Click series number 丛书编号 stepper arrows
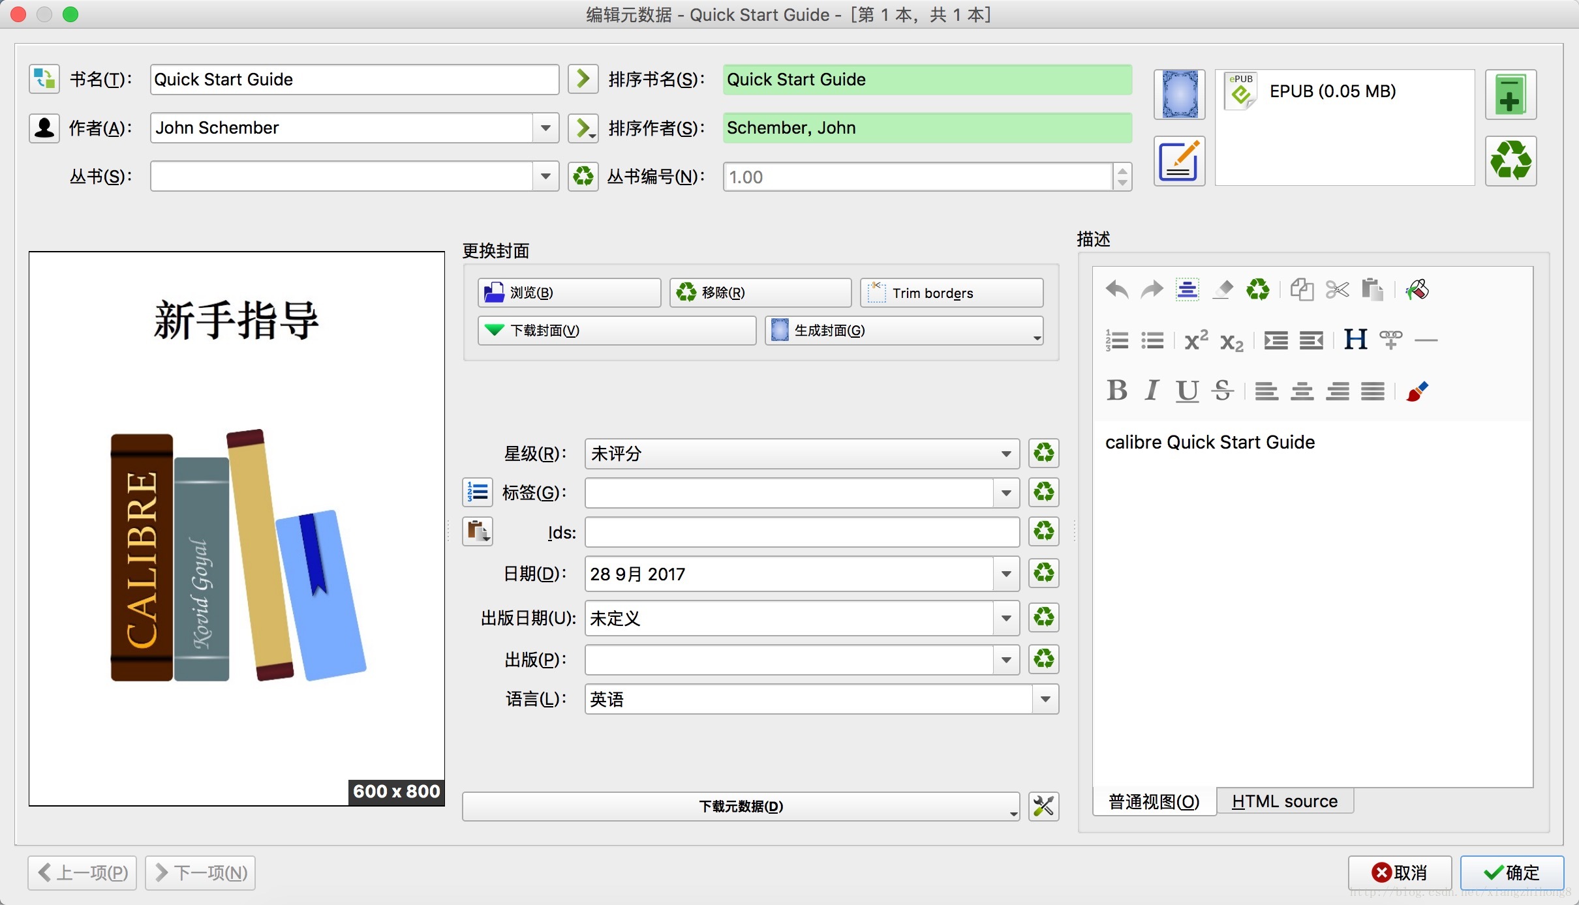1579x905 pixels. (1122, 177)
